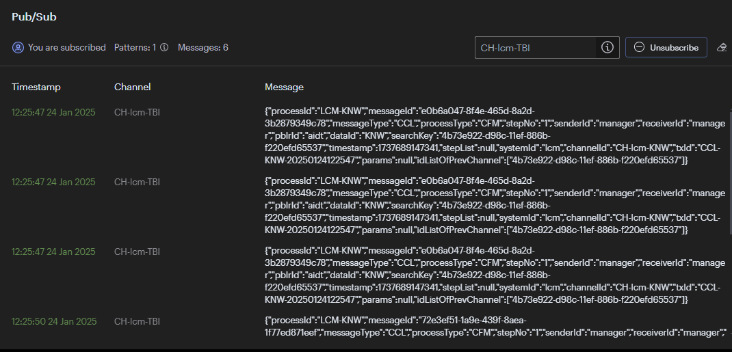Select the first 12:25:47 timestamp row
This screenshot has width=732, height=352.
53,112
